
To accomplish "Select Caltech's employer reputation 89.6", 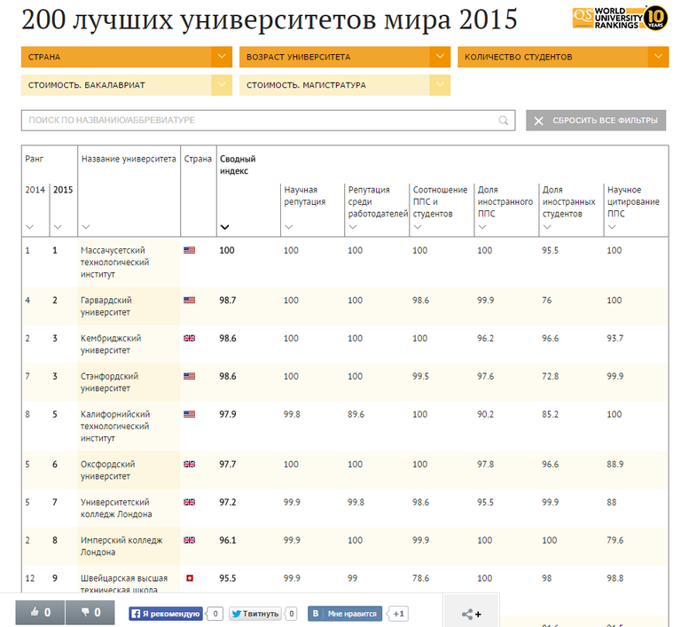I will point(356,414).
